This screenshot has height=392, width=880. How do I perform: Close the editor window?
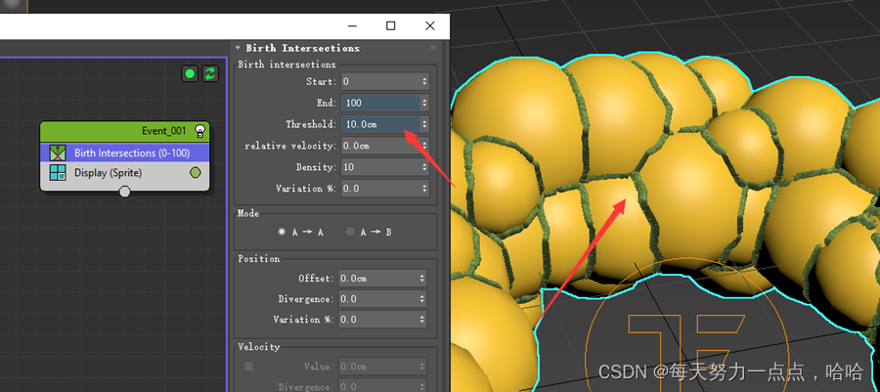[x=430, y=25]
